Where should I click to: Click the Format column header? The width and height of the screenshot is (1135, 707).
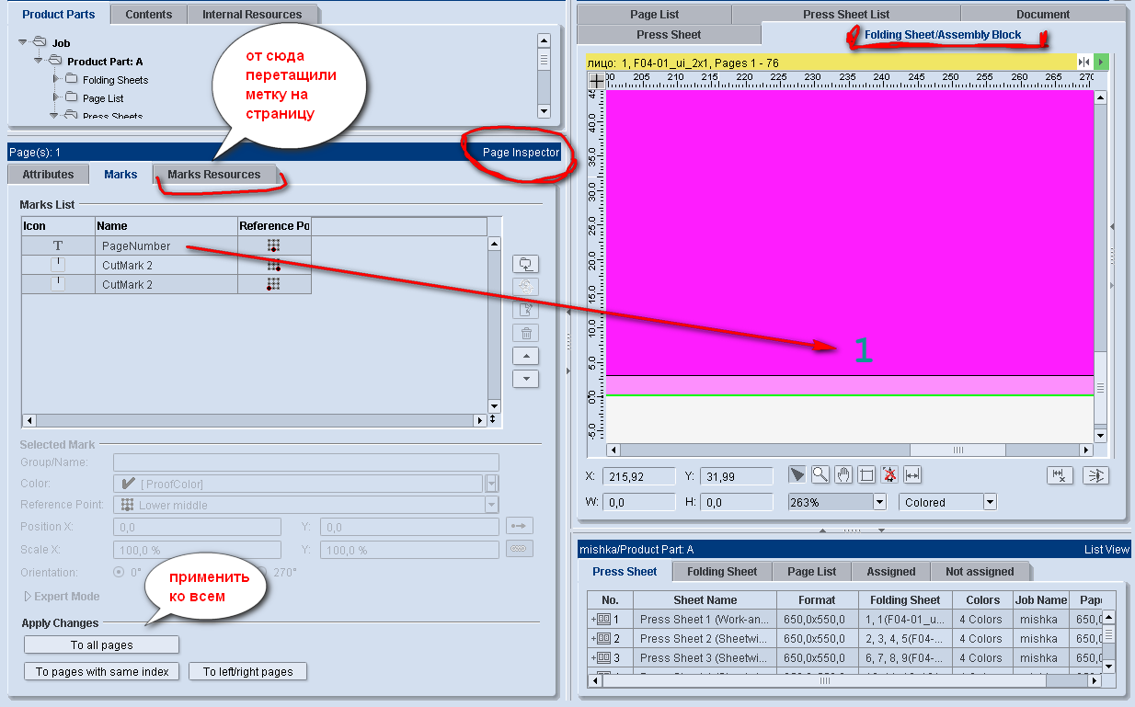817,599
